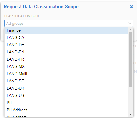Click the list scrollbar down arrow
This screenshot has width=137, height=118.
click(x=130, y=114)
